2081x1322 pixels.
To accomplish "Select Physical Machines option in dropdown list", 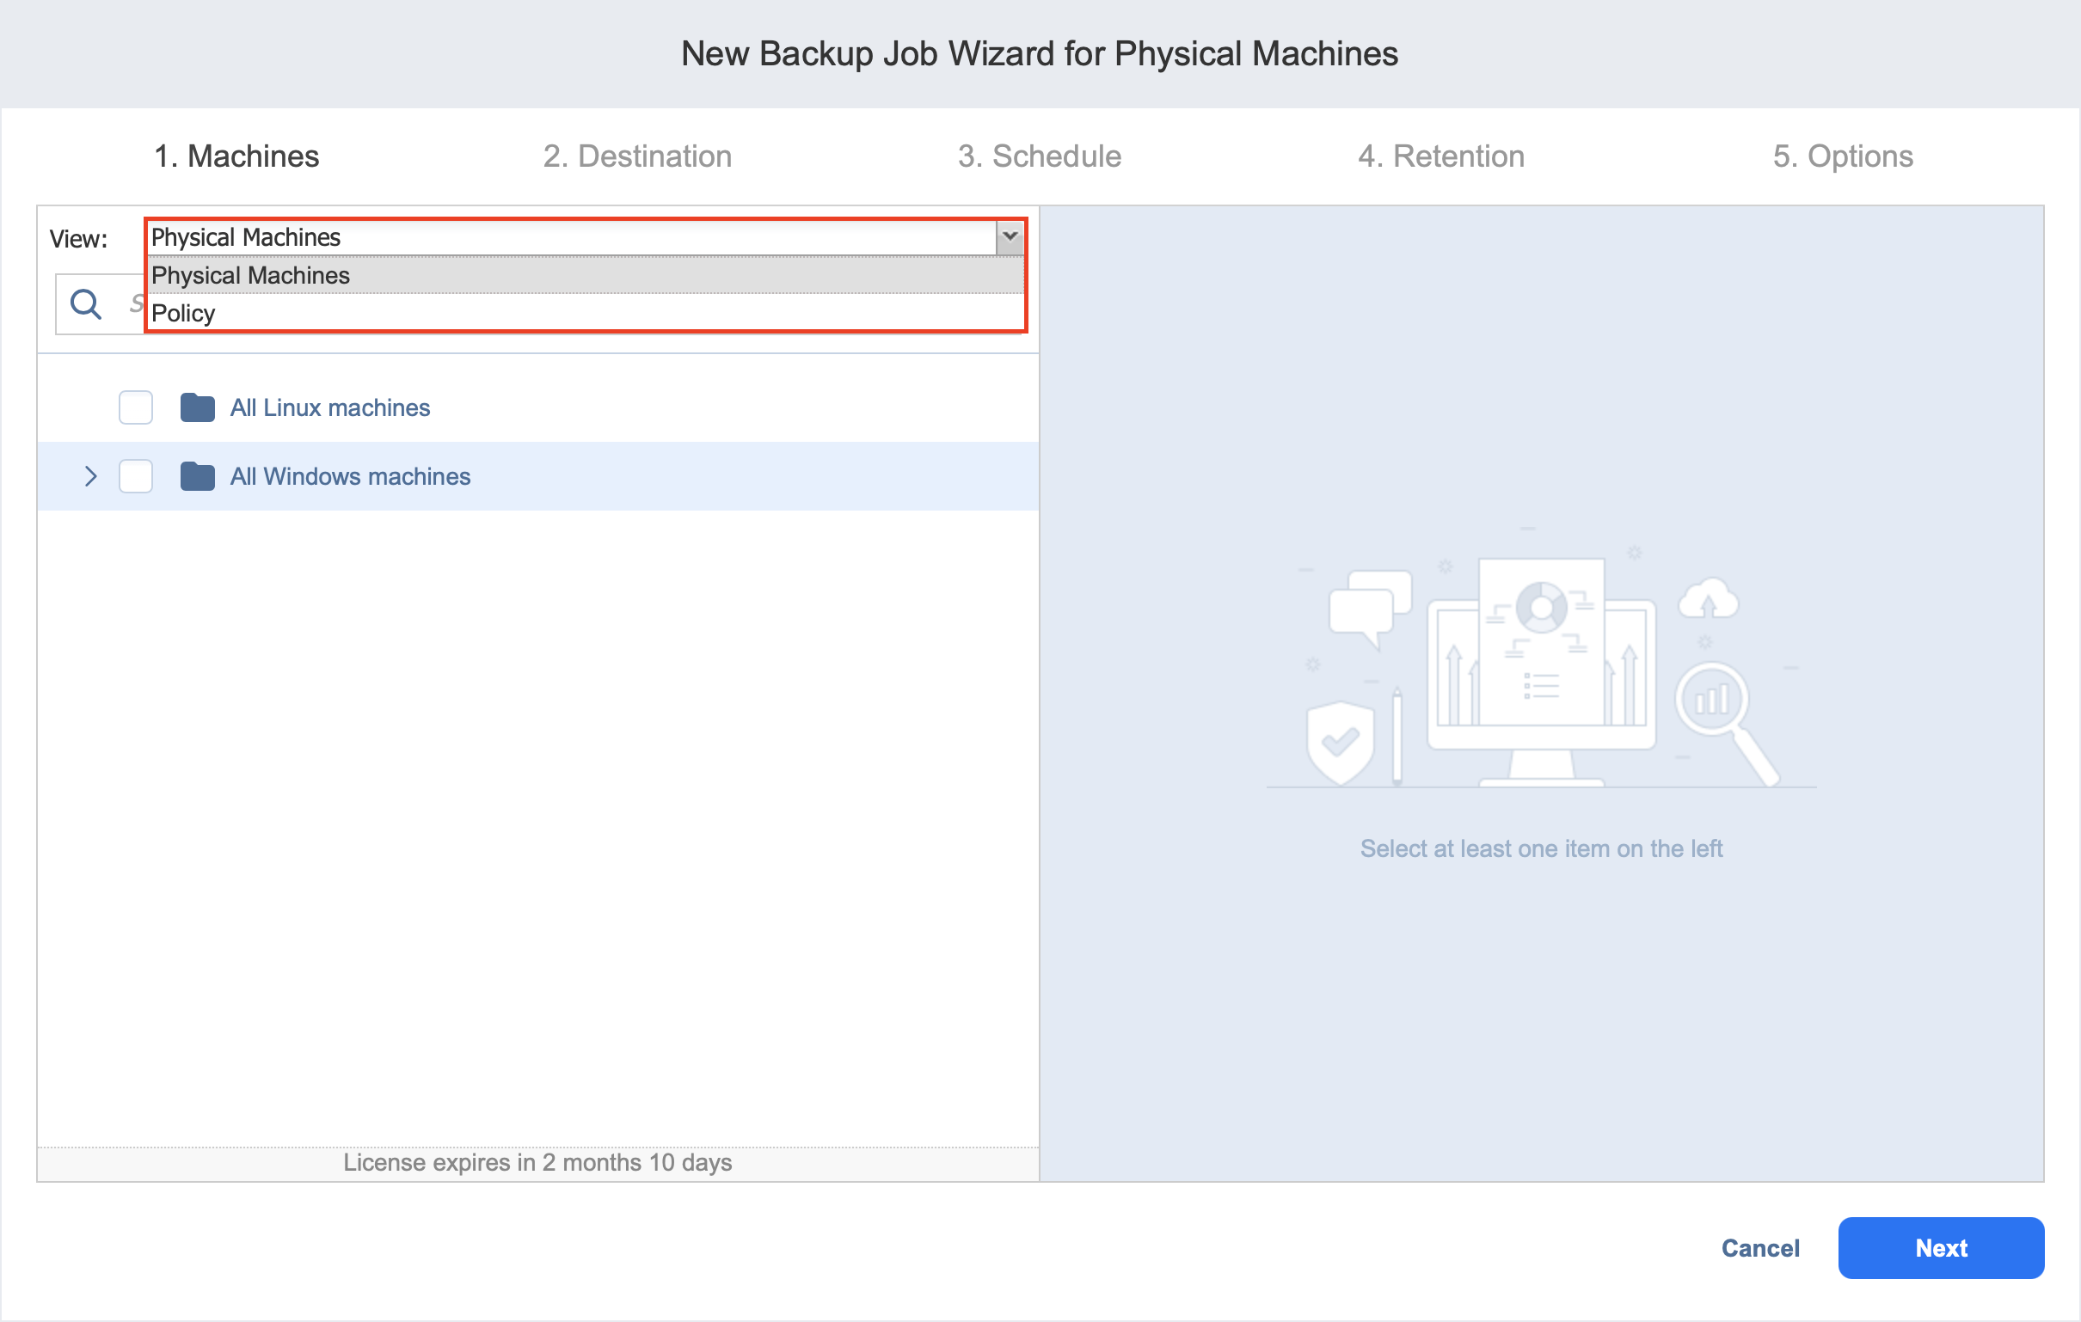I will pyautogui.click(x=250, y=276).
